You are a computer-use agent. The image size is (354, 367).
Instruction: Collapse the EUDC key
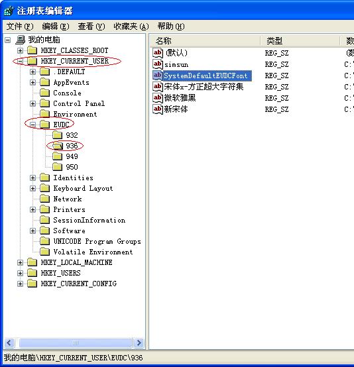point(32,125)
